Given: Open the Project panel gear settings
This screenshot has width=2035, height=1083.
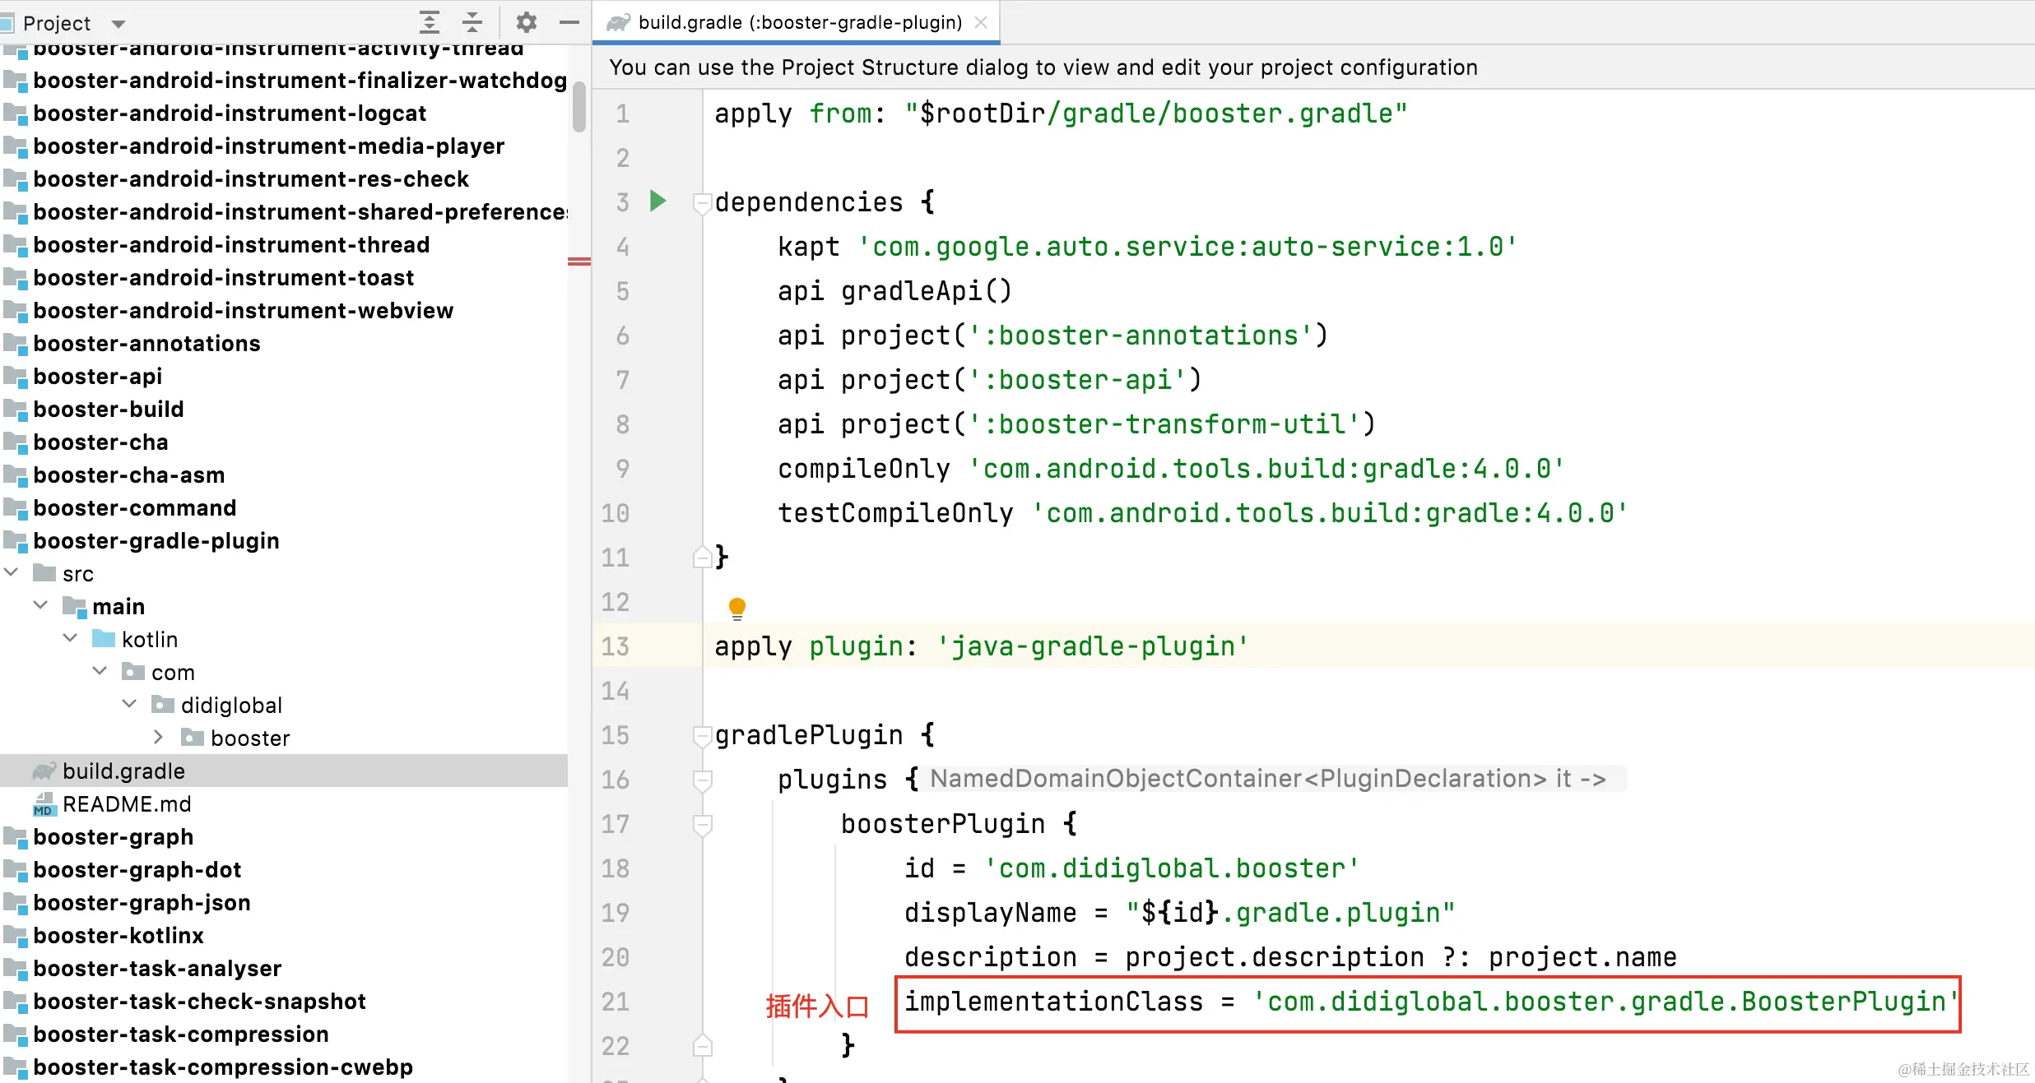Looking at the screenshot, I should [x=527, y=22].
